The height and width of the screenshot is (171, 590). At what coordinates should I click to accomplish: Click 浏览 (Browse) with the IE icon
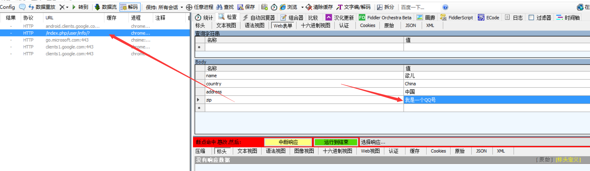[x=289, y=7]
